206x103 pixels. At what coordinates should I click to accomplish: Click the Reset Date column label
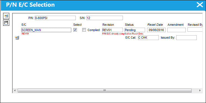pyautogui.click(x=155, y=25)
